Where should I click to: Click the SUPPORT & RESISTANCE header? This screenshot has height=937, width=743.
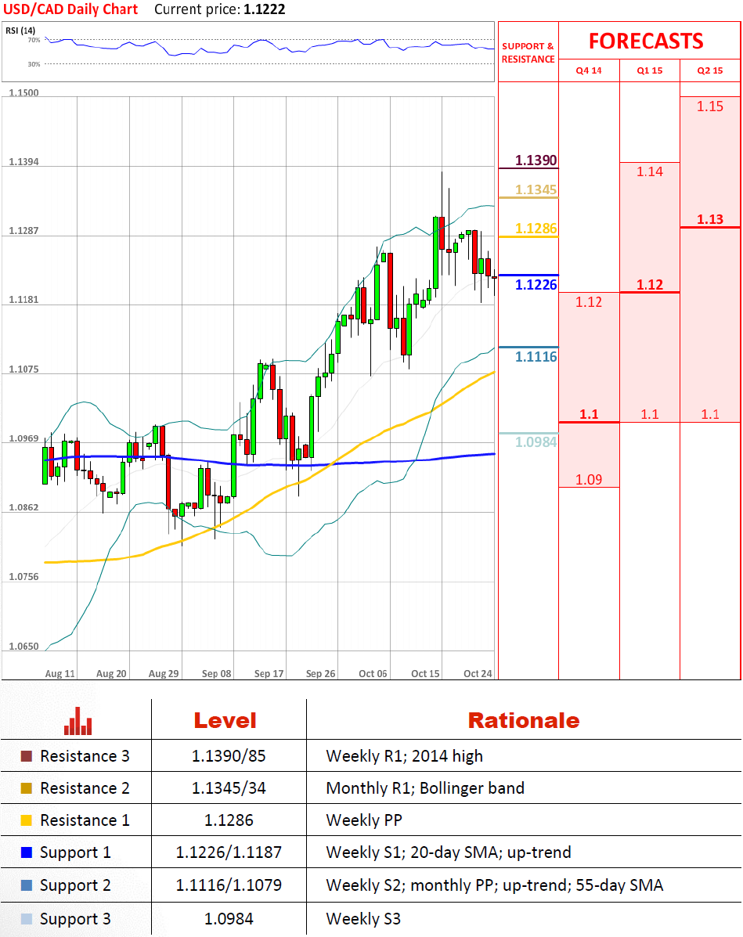coord(528,52)
